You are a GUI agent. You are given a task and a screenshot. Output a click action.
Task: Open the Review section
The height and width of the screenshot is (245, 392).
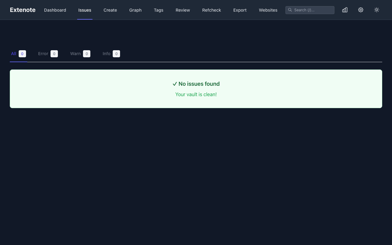tap(183, 10)
